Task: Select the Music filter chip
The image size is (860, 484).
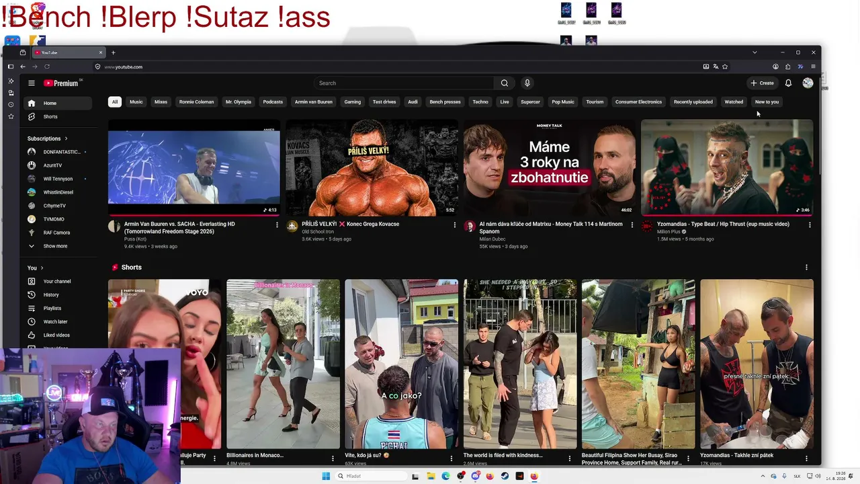Action: (136, 102)
